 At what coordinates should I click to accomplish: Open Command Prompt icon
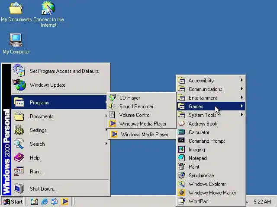coord(181,141)
